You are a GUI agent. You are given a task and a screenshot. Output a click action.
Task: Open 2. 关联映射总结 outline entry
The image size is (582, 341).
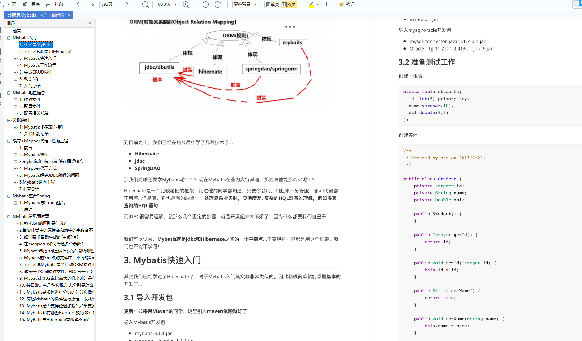coord(34,134)
